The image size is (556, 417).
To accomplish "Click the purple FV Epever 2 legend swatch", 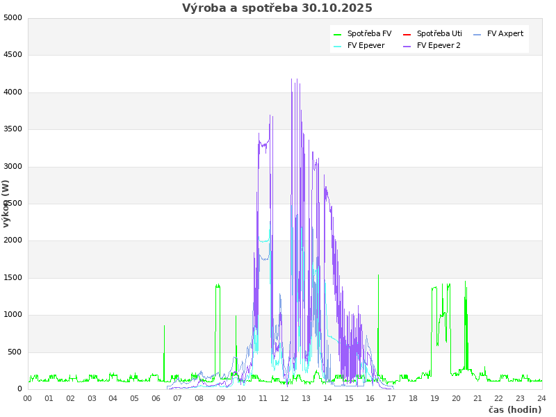I will click(x=407, y=46).
